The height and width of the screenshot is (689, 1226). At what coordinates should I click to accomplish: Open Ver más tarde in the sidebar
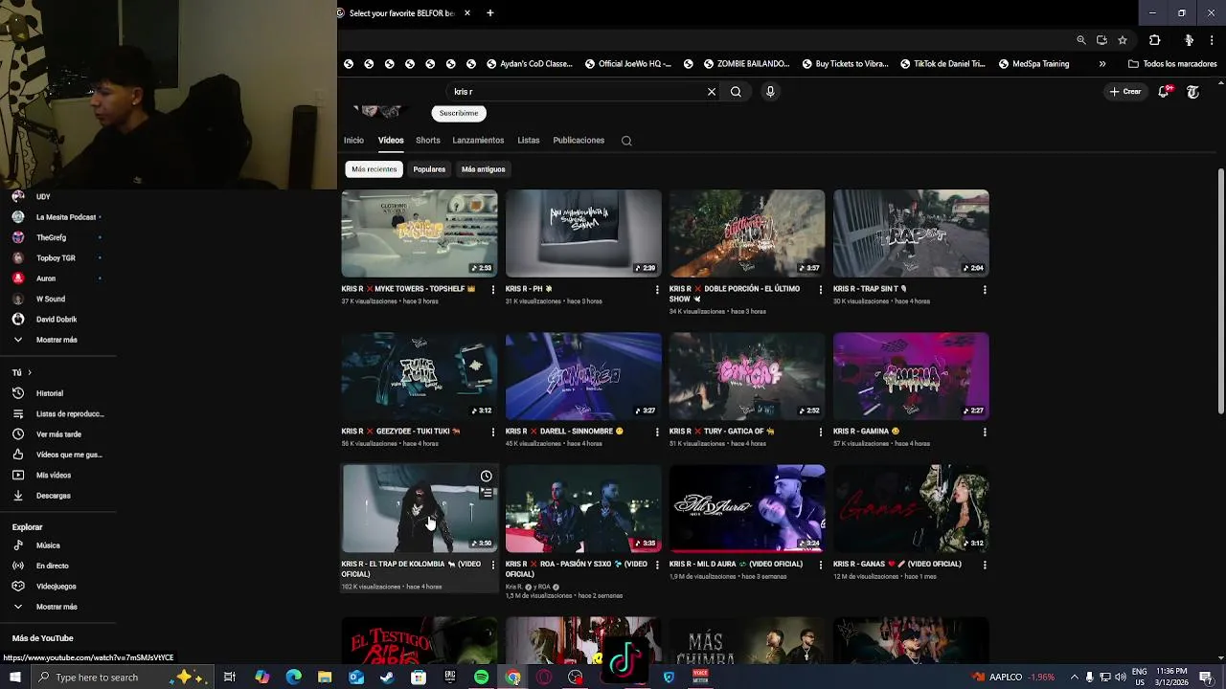click(57, 434)
